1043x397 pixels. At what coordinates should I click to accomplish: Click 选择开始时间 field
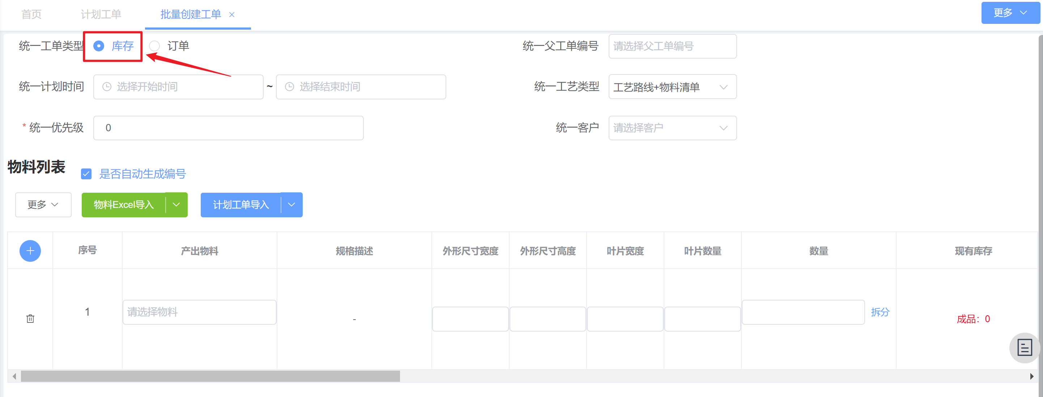coord(178,87)
